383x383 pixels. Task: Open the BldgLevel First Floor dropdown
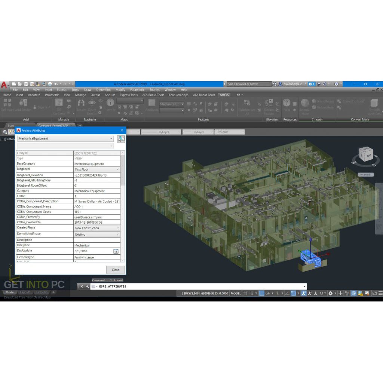pos(117,169)
